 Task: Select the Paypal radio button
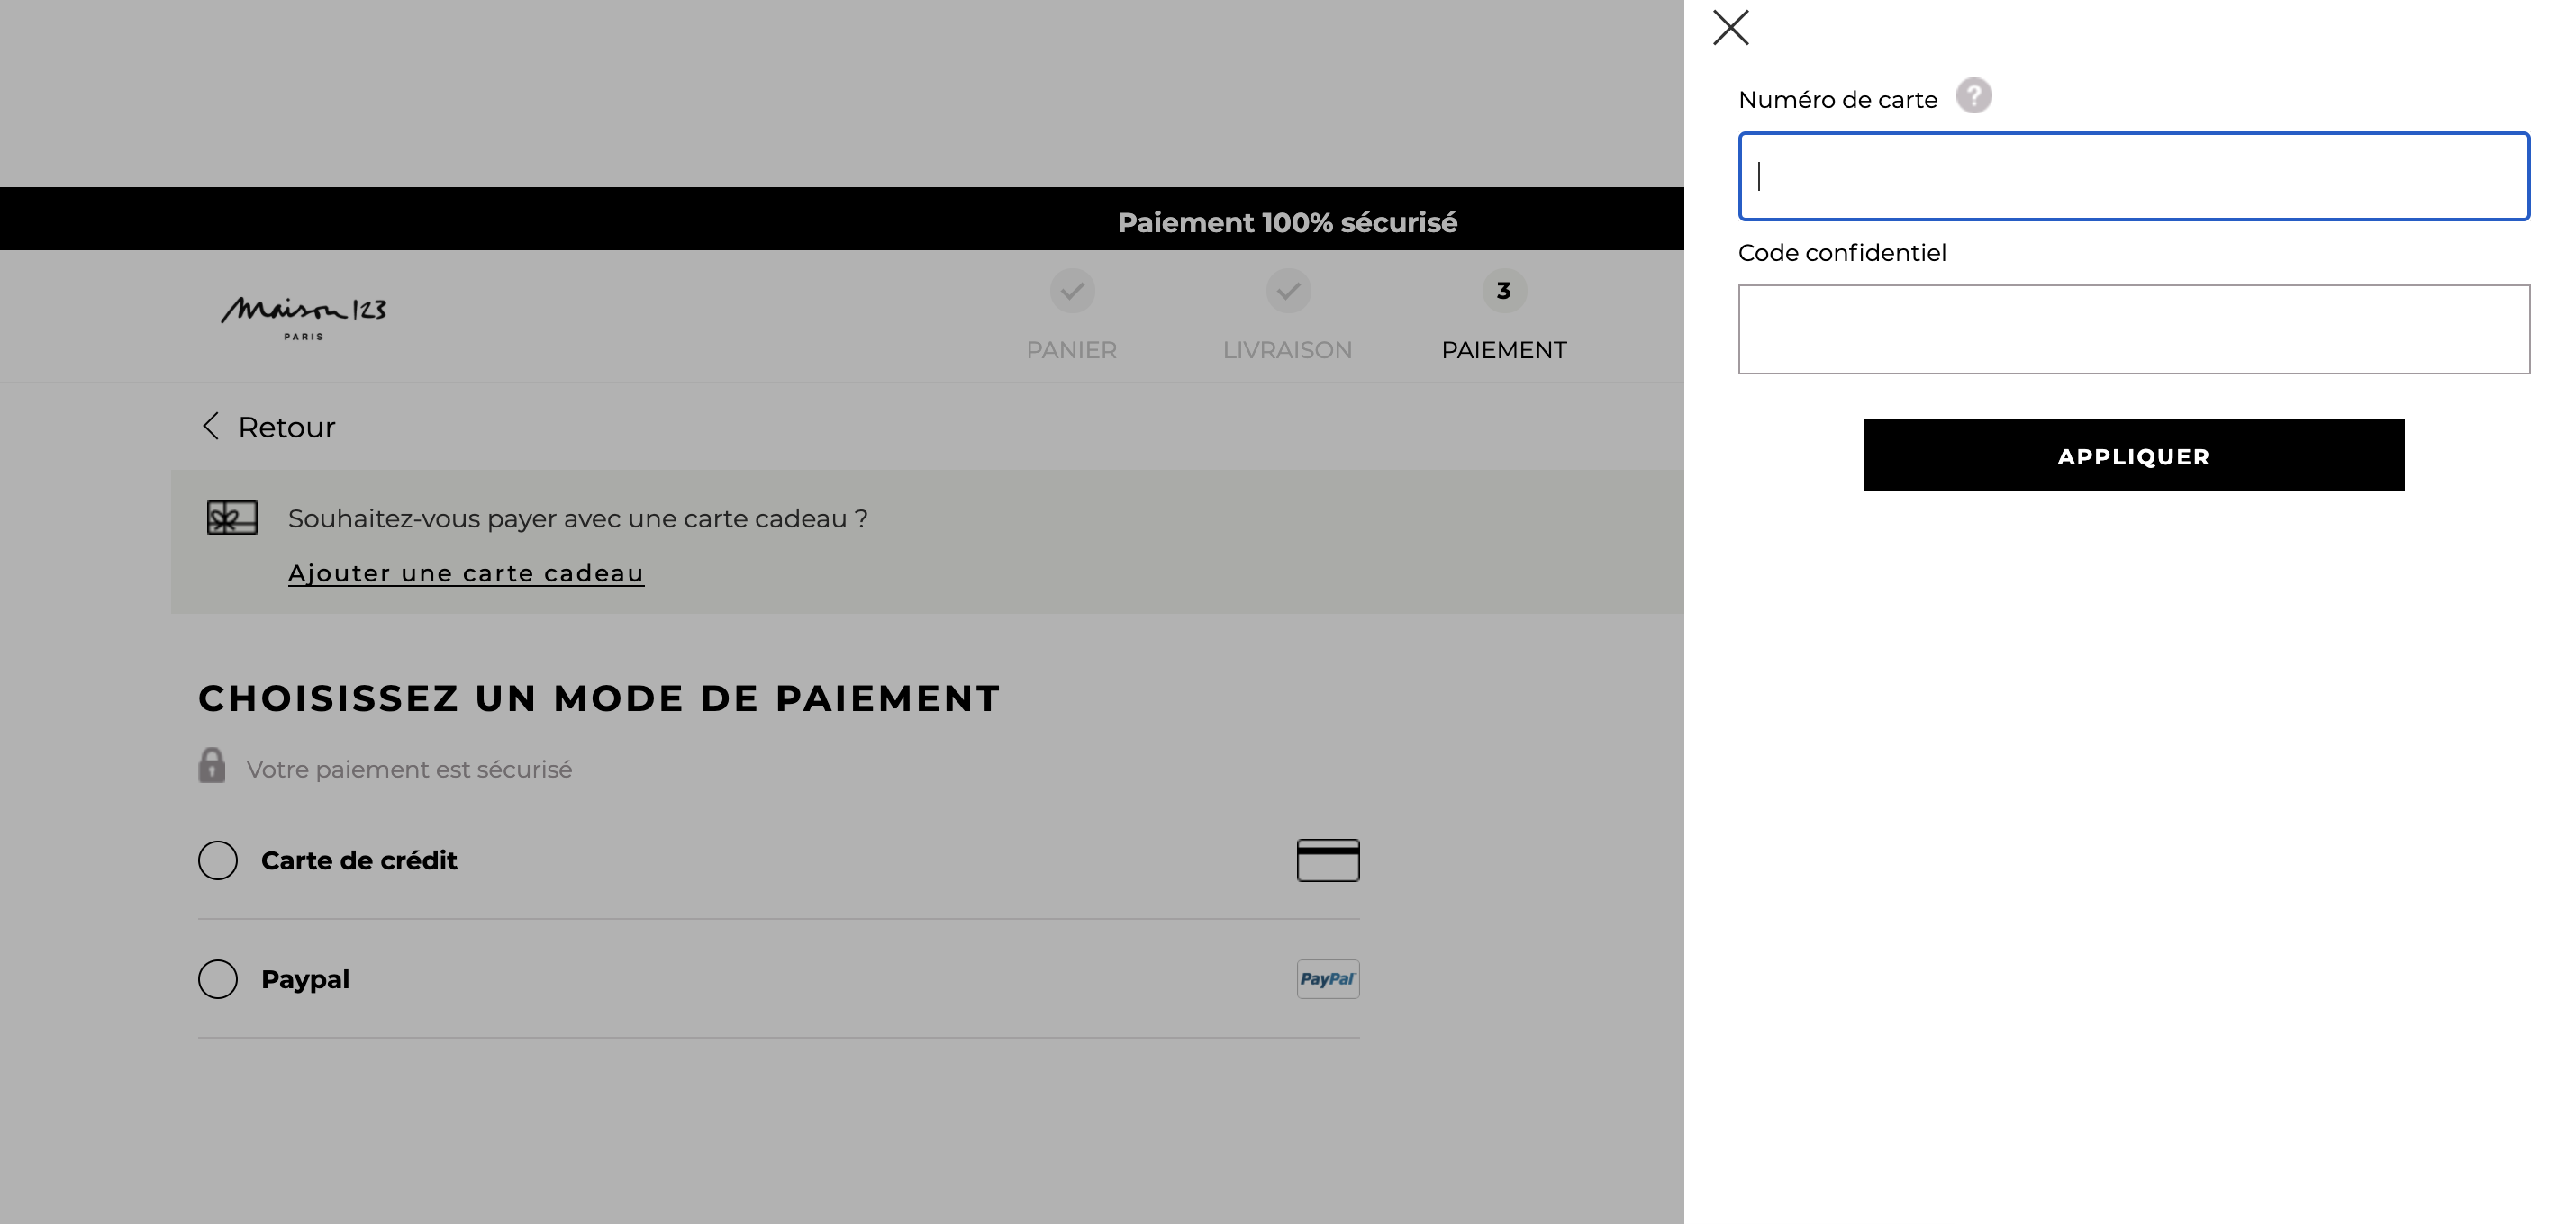point(218,979)
